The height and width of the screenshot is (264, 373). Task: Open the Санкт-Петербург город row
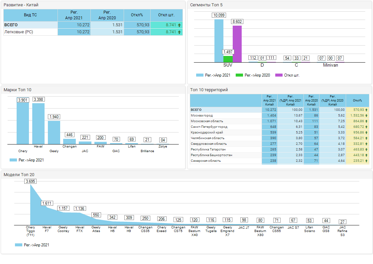click(209, 127)
